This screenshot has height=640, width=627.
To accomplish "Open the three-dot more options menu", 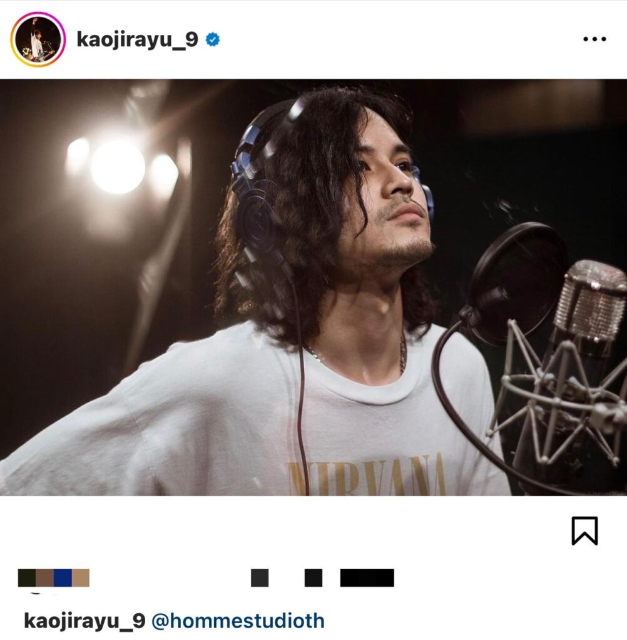I will [x=594, y=39].
